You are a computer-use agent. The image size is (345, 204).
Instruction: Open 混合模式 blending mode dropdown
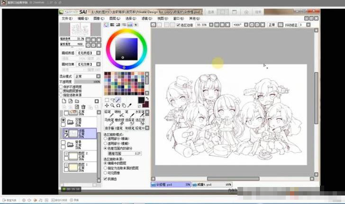(99, 76)
